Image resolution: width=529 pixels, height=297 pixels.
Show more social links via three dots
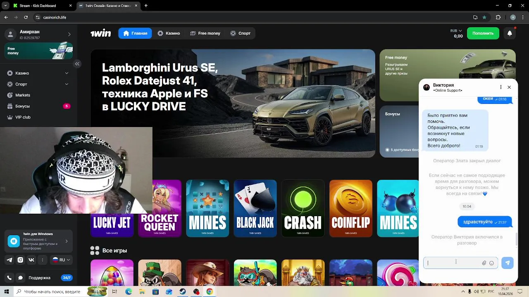tap(42, 260)
